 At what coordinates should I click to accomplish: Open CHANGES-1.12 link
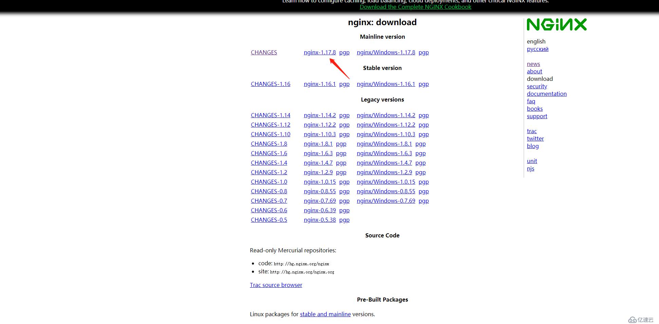click(271, 125)
